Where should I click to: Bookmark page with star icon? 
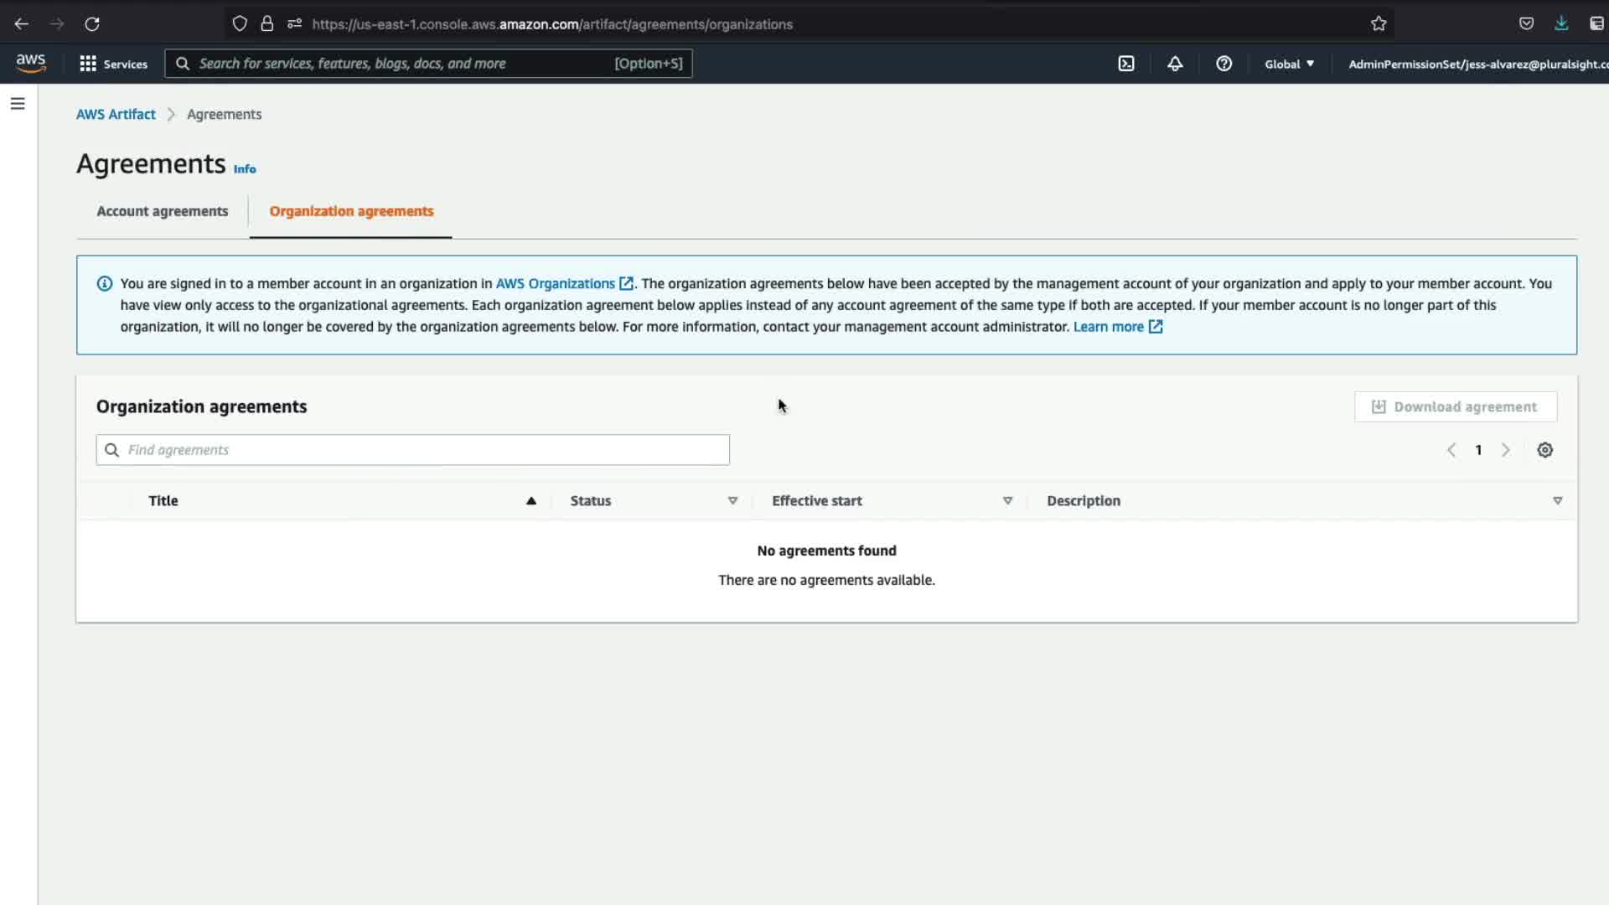click(1379, 24)
